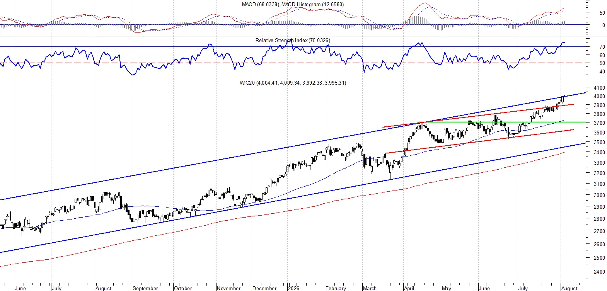Screen dimensions: 607x291
Task: Click the 40 level on the RSI axis
Action: pos(602,71)
